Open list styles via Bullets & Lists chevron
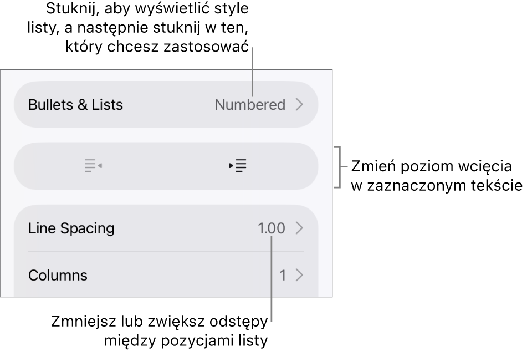The height and width of the screenshot is (351, 527). pos(299,105)
